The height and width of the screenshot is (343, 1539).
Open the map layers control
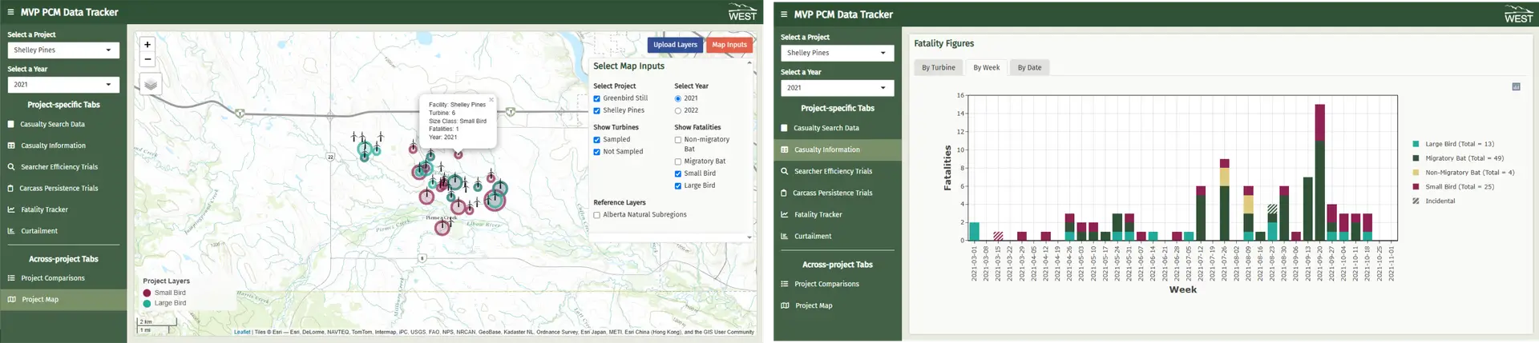tap(151, 84)
